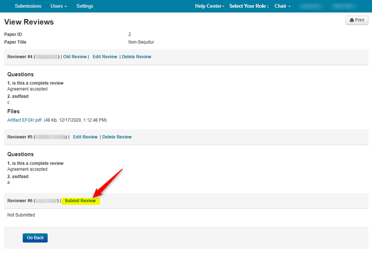372x259 pixels.
Task: Select the Reviewer #6 label
Action: (x=20, y=201)
